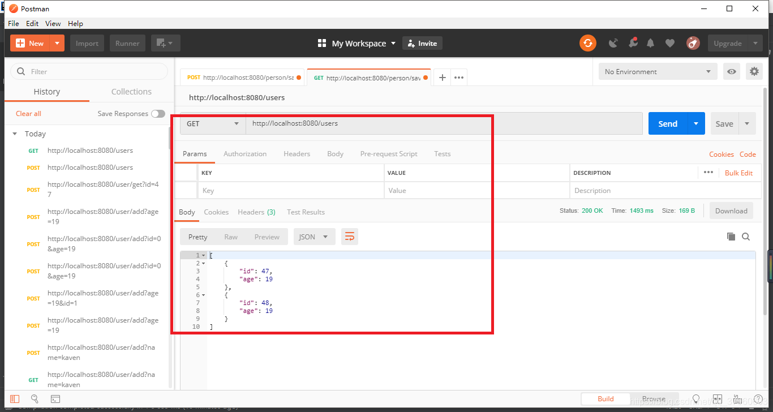The height and width of the screenshot is (412, 773).
Task: Switch to the Browse mode toggle
Action: [x=654, y=398]
